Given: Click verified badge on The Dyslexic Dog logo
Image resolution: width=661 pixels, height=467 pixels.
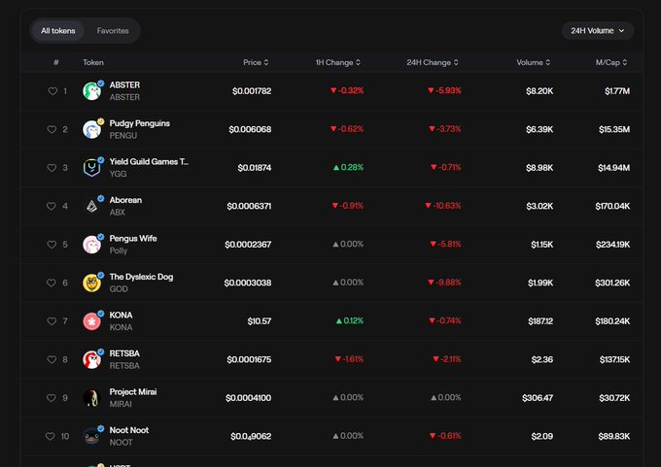Looking at the screenshot, I should (x=101, y=275).
